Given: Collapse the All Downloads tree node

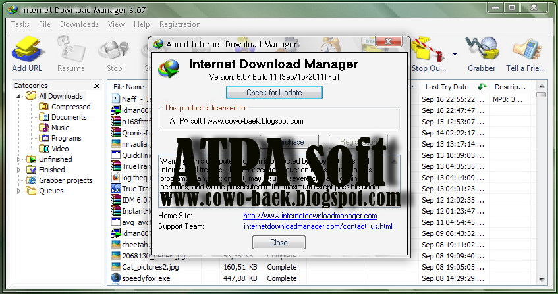Looking at the screenshot, I should tap(18, 96).
